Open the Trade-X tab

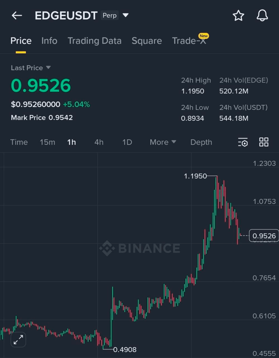tap(189, 41)
